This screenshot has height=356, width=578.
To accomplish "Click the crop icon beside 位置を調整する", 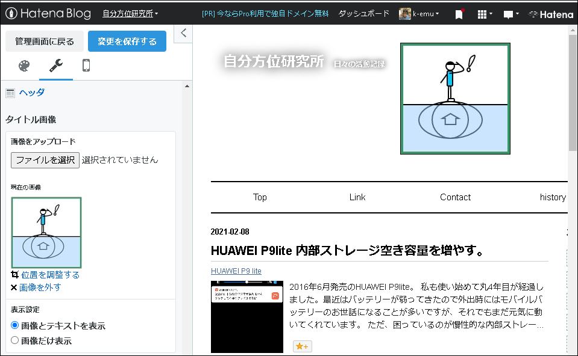I will tap(14, 274).
